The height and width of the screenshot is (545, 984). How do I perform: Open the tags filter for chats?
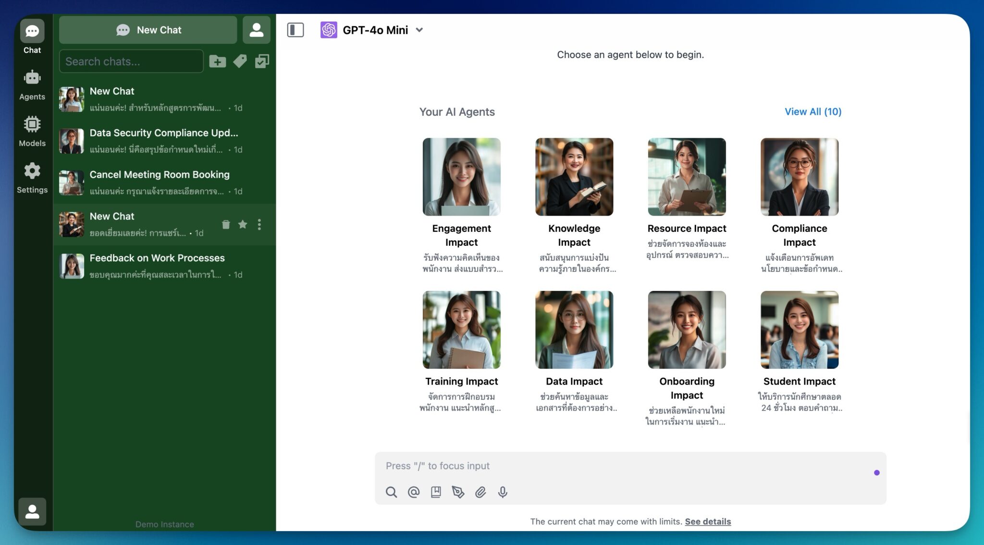240,61
